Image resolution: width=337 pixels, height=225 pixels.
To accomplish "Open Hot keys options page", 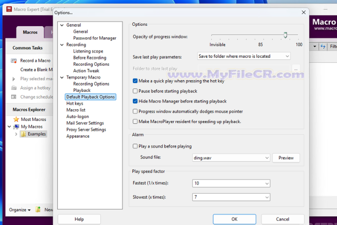I will coord(74,103).
